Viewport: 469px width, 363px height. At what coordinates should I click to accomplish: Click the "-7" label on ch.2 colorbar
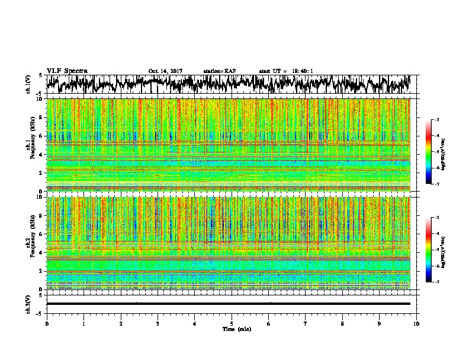click(x=436, y=282)
